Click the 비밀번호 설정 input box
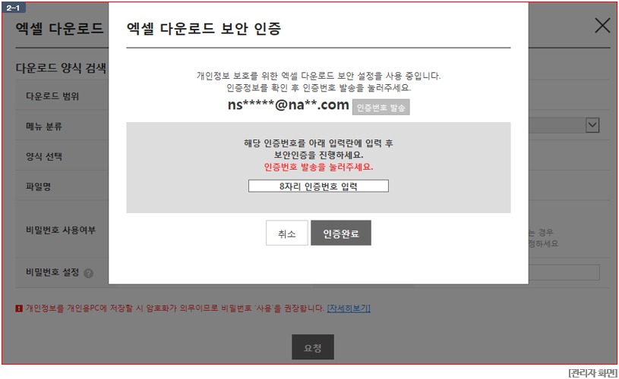The image size is (619, 379). click(564, 272)
